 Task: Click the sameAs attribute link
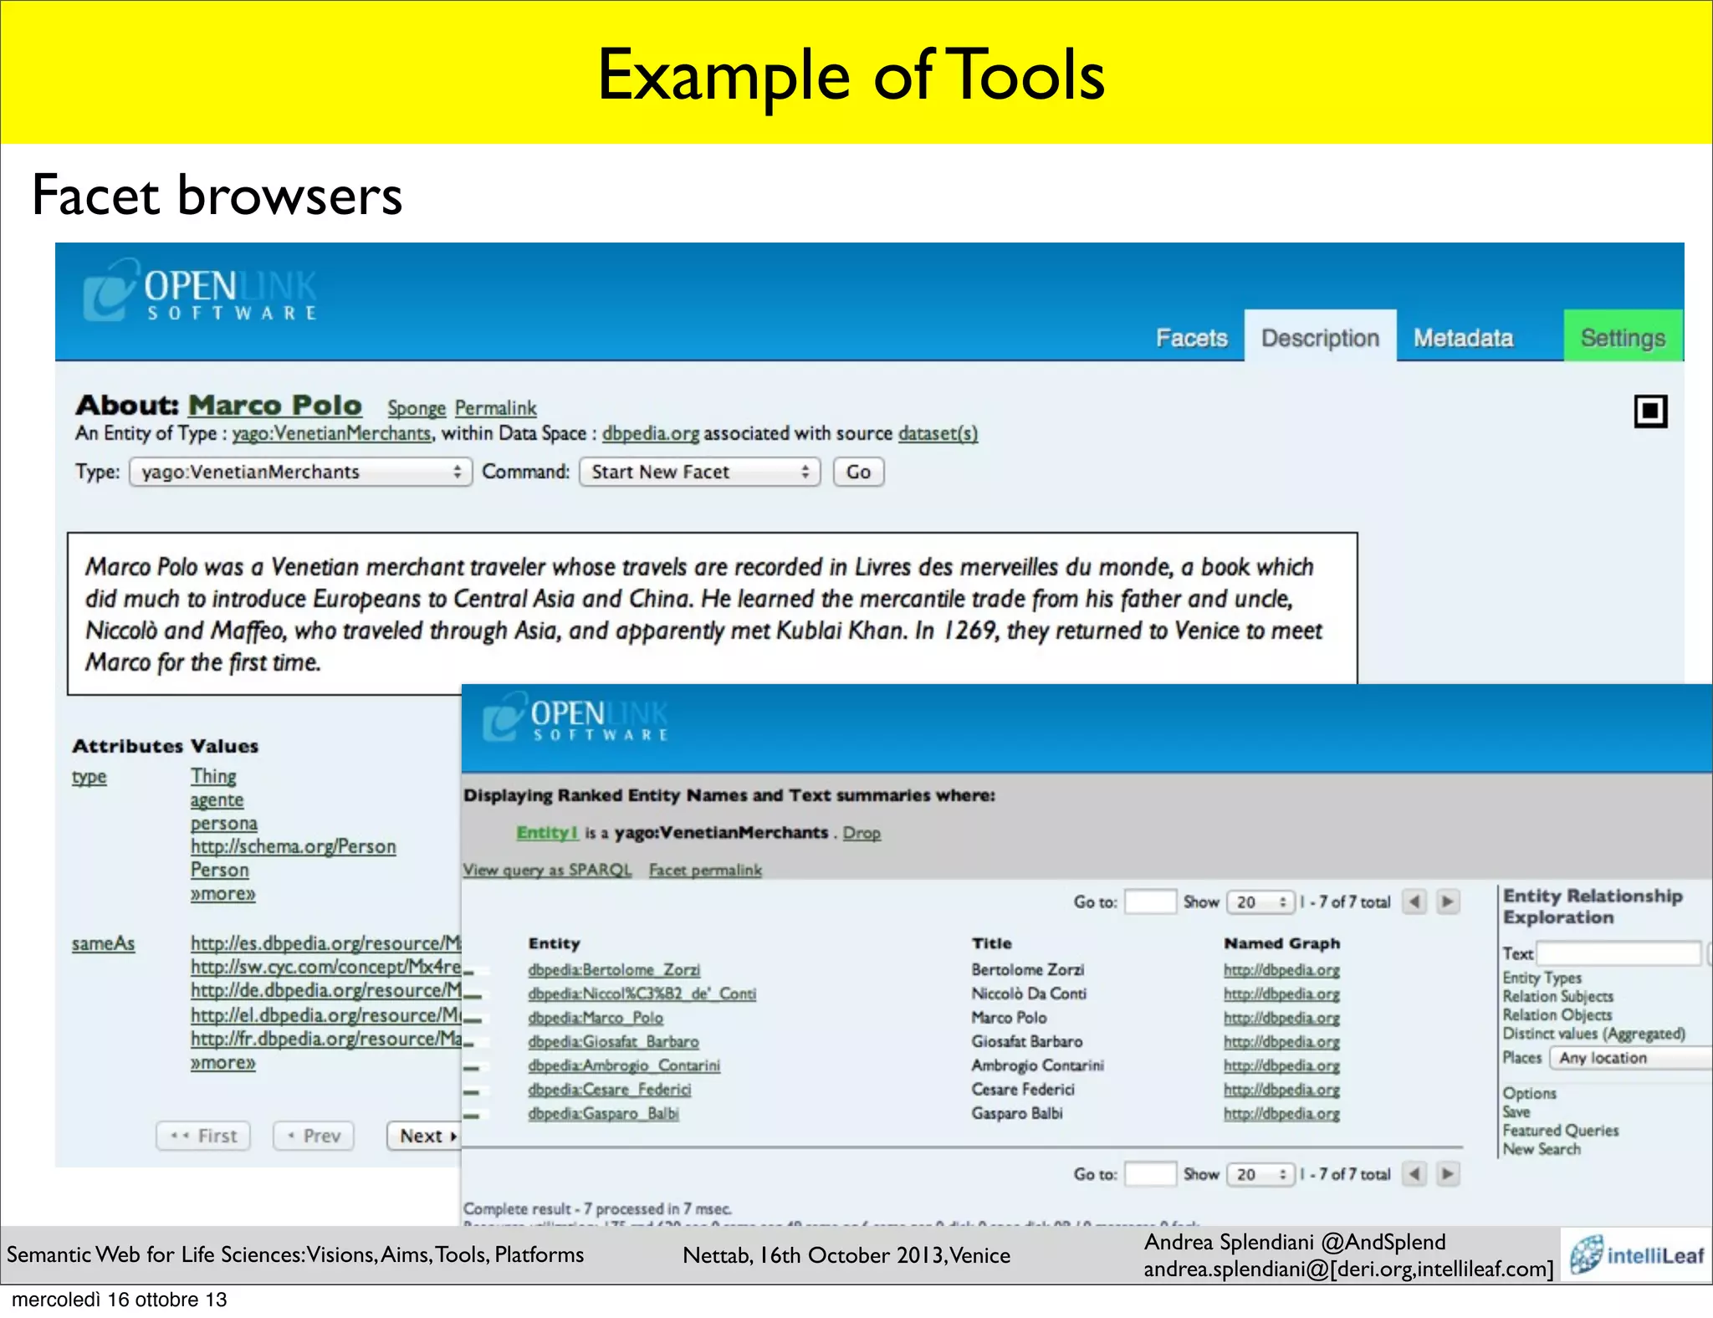click(x=103, y=943)
